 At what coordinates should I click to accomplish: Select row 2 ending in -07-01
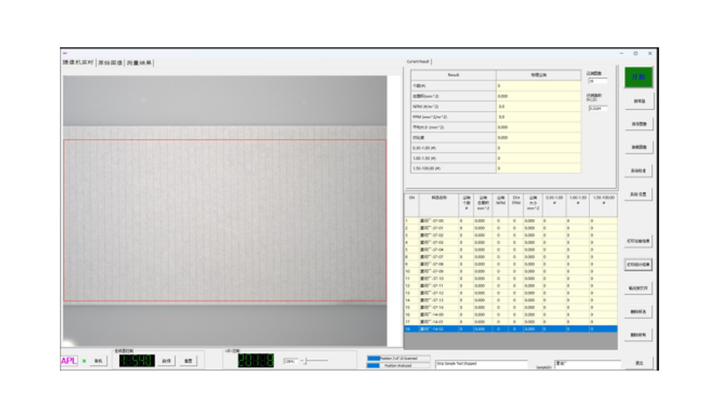[510, 228]
